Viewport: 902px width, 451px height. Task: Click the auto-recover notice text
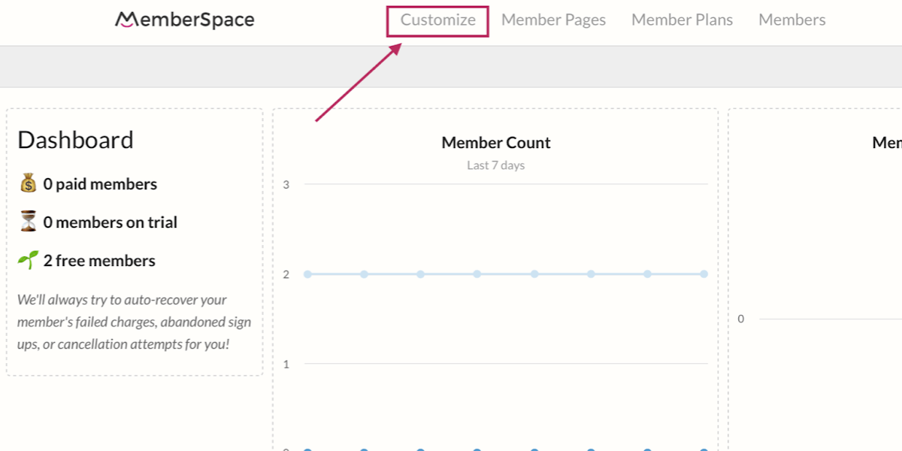(x=134, y=321)
